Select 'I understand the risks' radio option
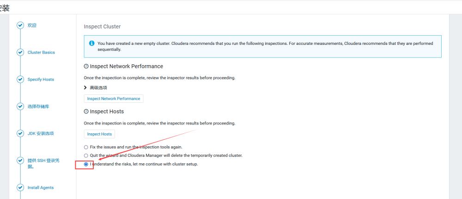Viewport: 462px width, 199px height. tap(86, 164)
